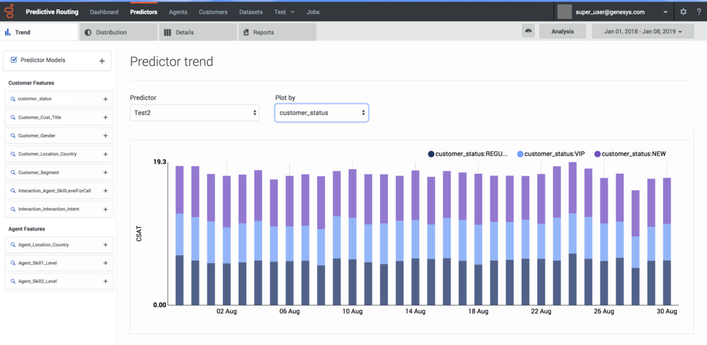Click the CSAT y-axis label
Image resolution: width=707 pixels, height=345 pixels.
point(139,233)
